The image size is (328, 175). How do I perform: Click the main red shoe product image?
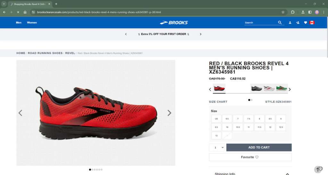click(x=96, y=113)
